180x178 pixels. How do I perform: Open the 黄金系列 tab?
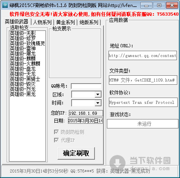[x=66, y=22]
